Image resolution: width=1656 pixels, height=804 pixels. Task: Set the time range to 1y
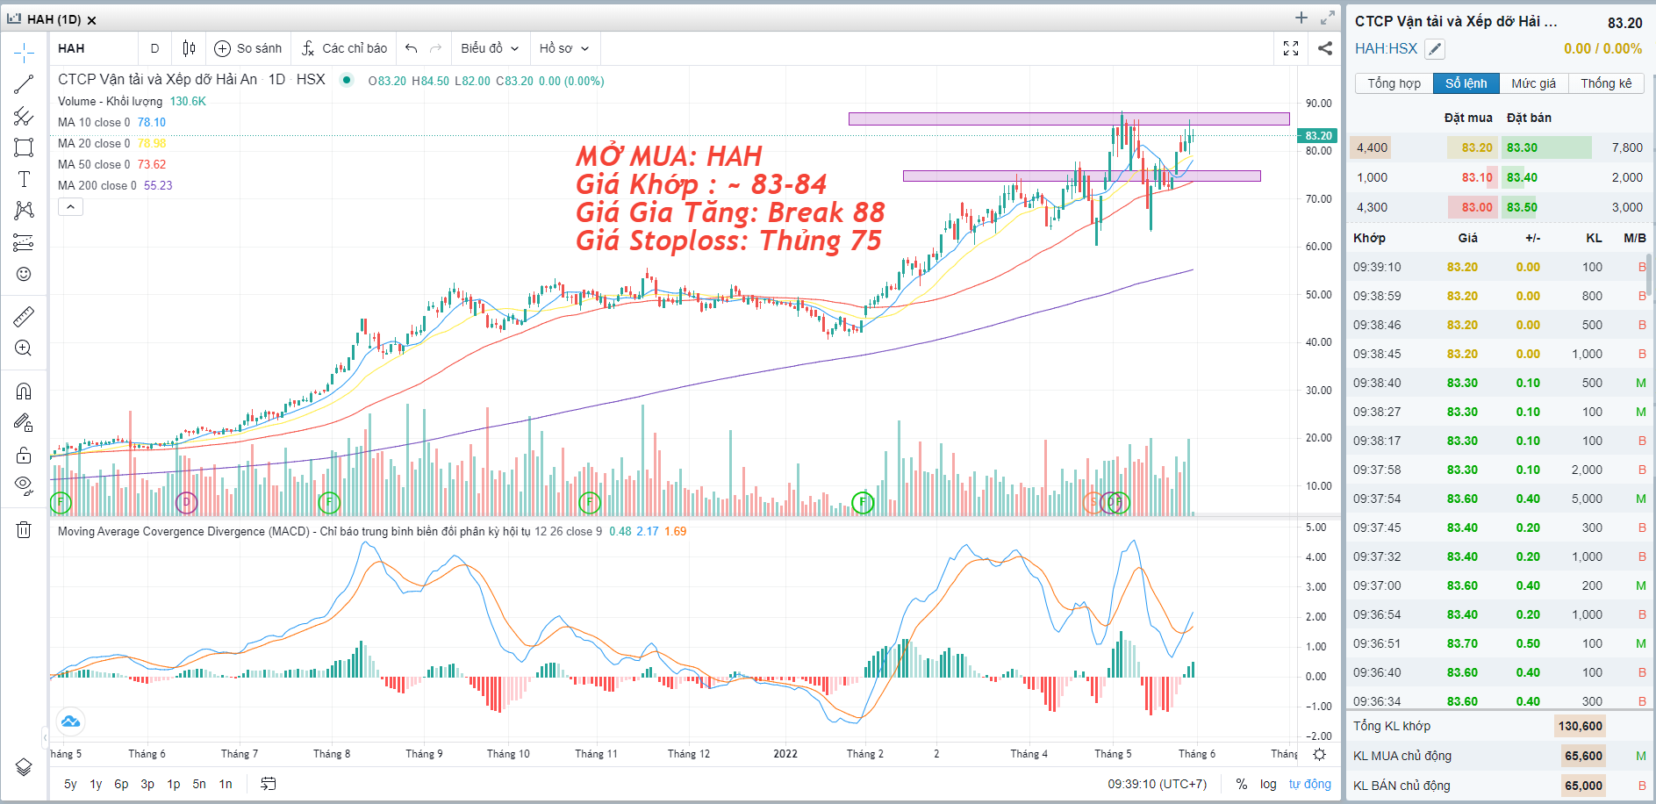[96, 784]
